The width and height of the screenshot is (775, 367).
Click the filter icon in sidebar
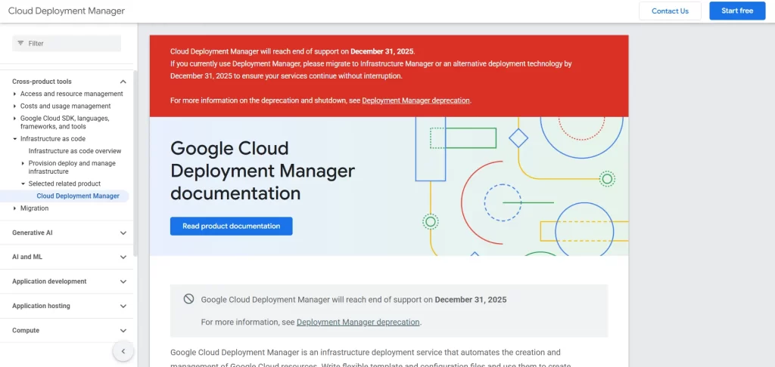click(x=20, y=43)
